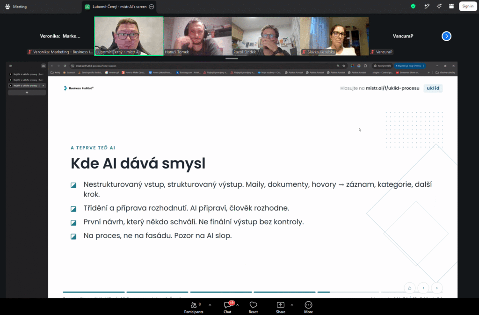The height and width of the screenshot is (315, 479).
Task: Click the new Chrome available update chip
Action: tap(410, 66)
